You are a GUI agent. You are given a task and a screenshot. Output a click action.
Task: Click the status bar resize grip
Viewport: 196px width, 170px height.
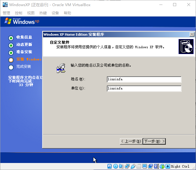click(194, 168)
